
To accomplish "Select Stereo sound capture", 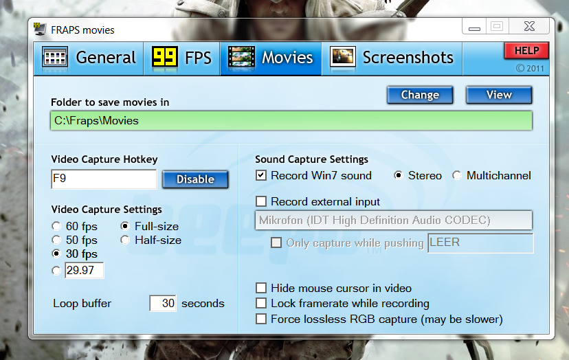I will [x=398, y=176].
